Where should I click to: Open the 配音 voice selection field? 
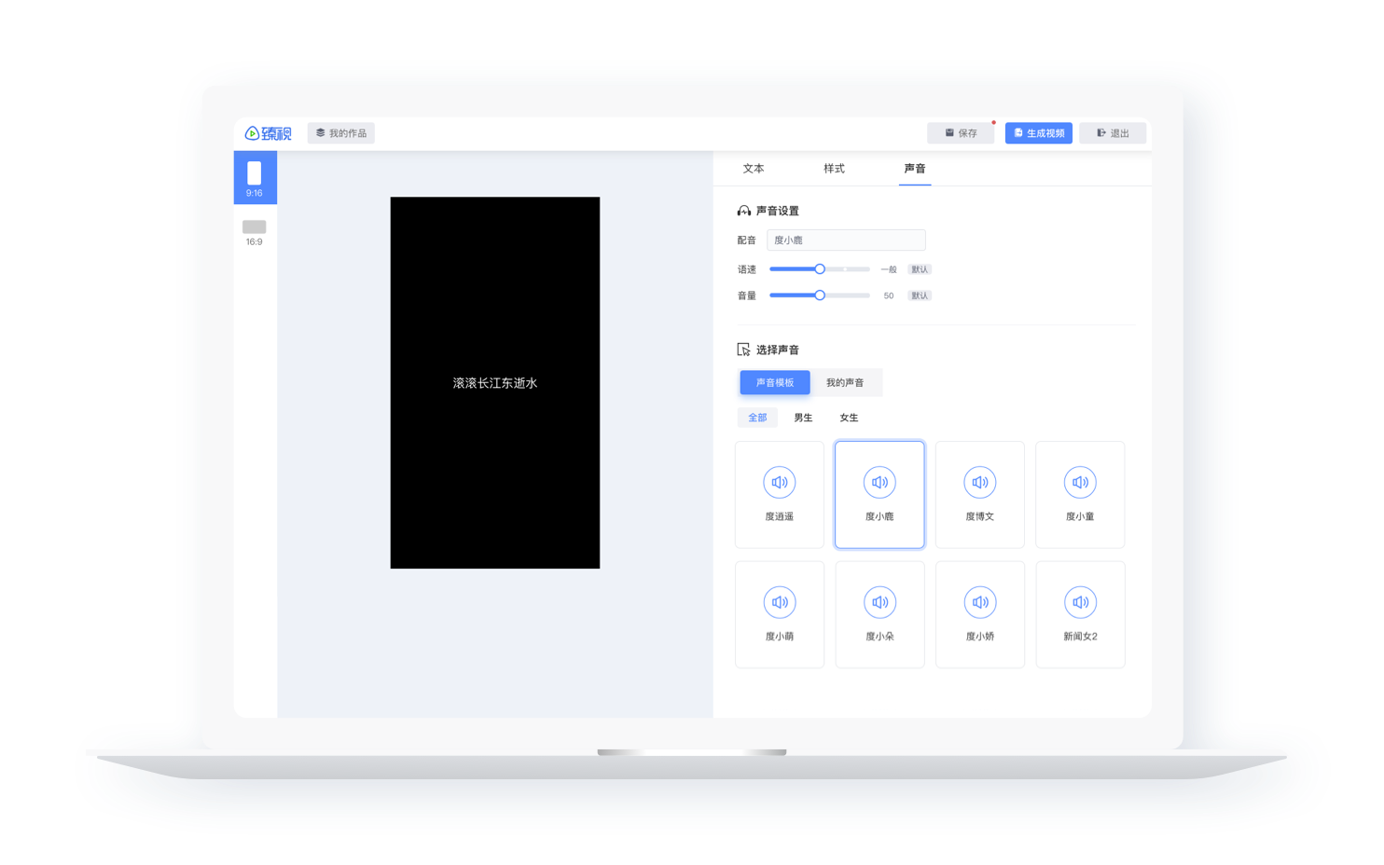coord(846,240)
